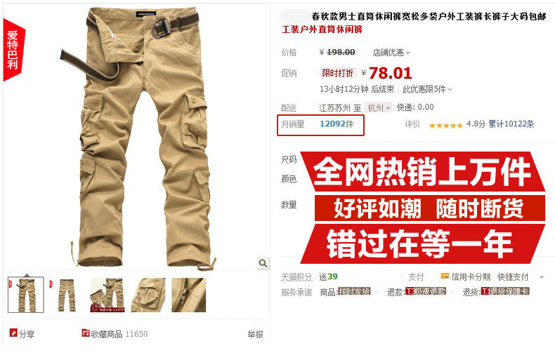The width and height of the screenshot is (555, 355).
Task: Click the 举报 report link
Action: pyautogui.click(x=255, y=334)
